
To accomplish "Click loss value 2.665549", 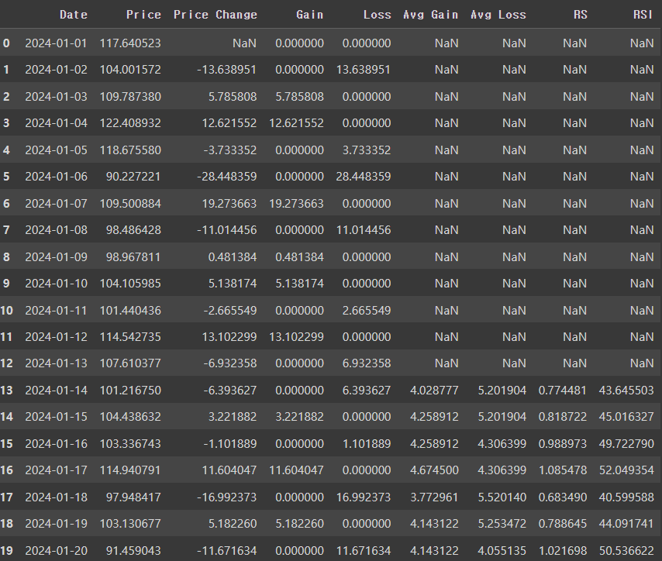I will (367, 311).
